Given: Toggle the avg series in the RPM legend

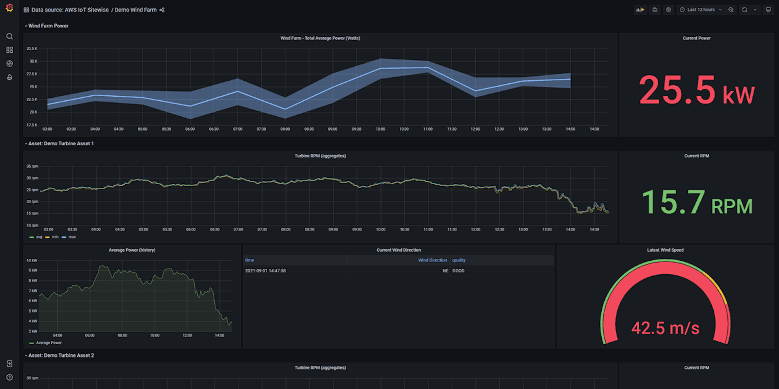Looking at the screenshot, I should click(38, 237).
